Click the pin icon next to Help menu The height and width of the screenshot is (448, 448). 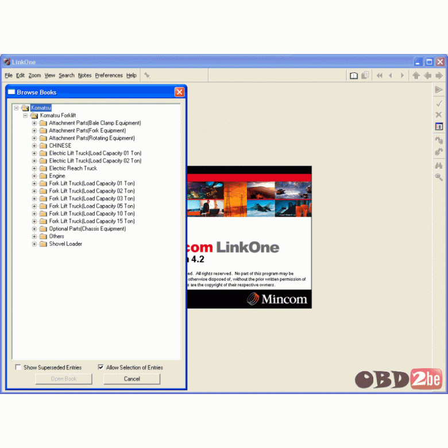coord(147,75)
